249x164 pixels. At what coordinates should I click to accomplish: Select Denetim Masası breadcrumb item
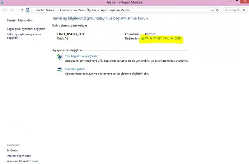tap(44, 10)
